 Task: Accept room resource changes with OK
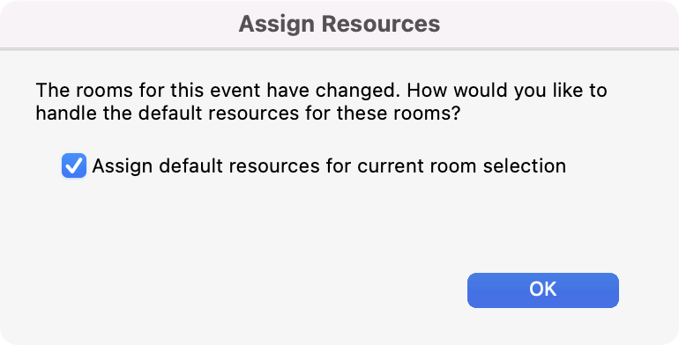[542, 290]
